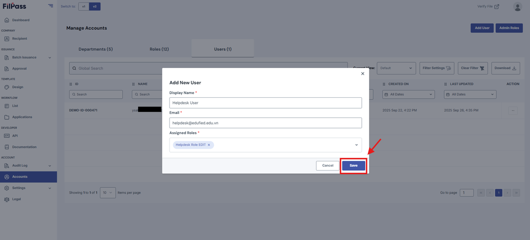Image resolution: width=530 pixels, height=240 pixels.
Task: Click the 2025 Sep 26, 4:35 PM cell
Action: pos(460,110)
